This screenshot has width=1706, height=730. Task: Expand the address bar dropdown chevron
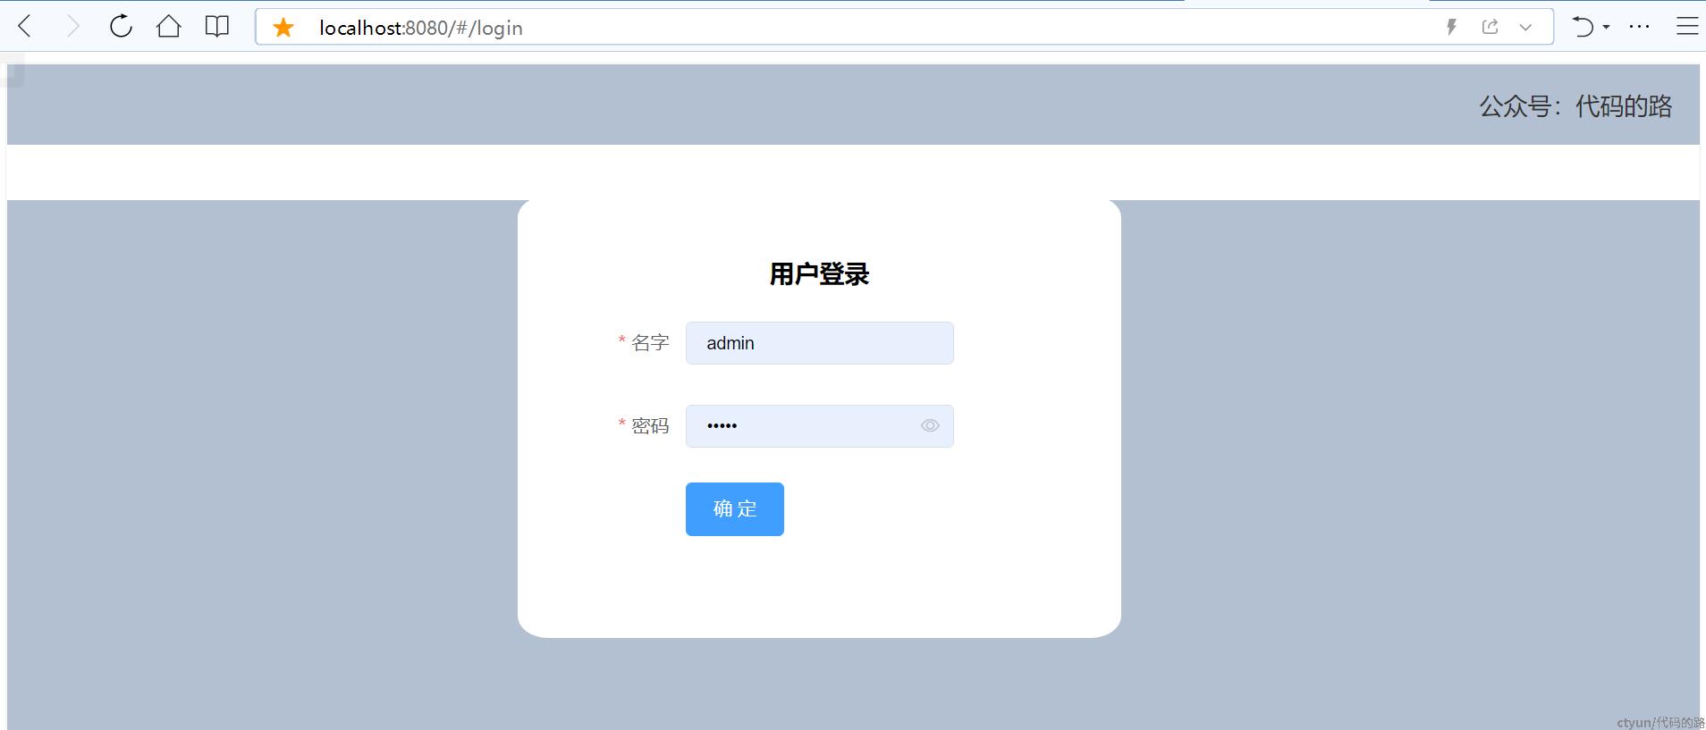point(1525,28)
